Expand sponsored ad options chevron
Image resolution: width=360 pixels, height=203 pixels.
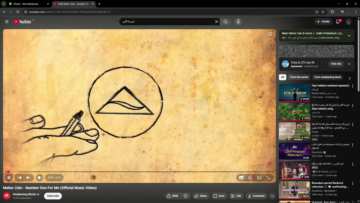point(349,64)
